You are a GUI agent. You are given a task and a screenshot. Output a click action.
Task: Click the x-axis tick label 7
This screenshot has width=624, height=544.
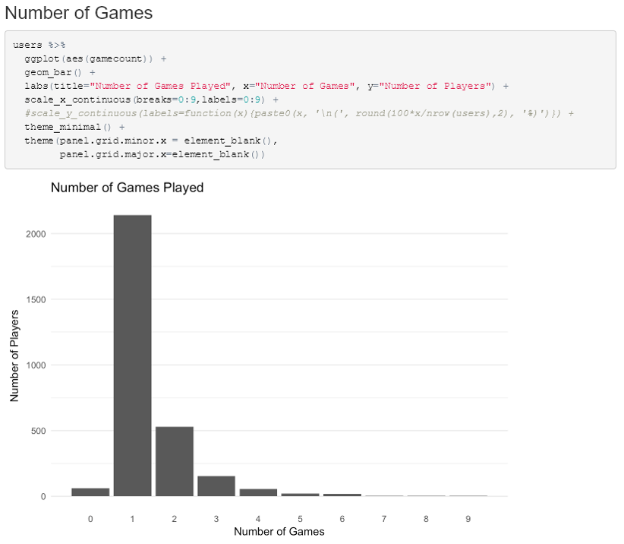pyautogui.click(x=384, y=519)
